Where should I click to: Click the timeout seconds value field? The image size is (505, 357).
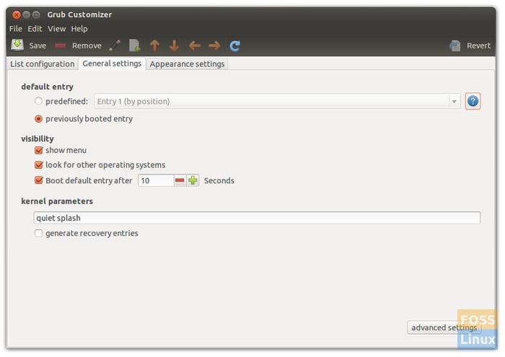[156, 180]
